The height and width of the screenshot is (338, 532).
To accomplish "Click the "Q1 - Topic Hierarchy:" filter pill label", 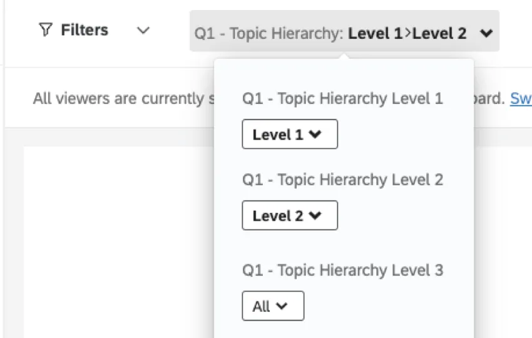I will (x=269, y=33).
